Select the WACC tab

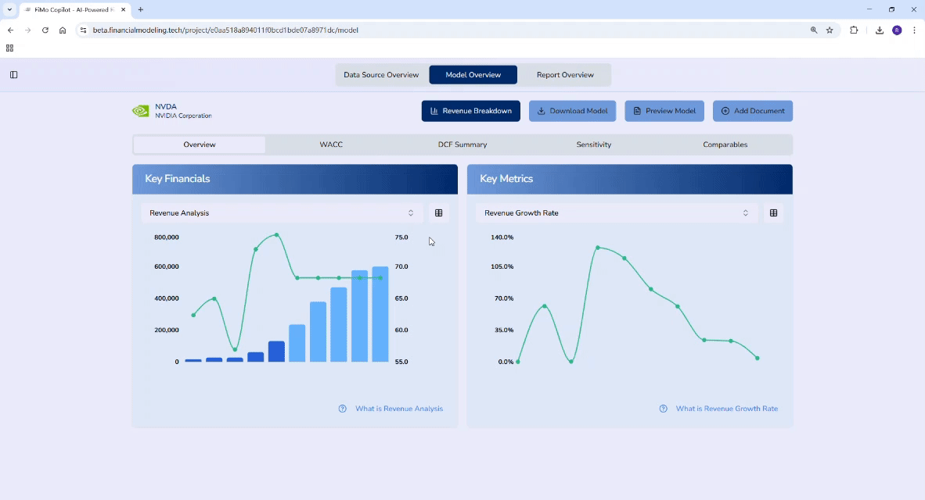[331, 145]
